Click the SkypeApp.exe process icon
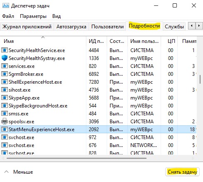This screenshot has height=182, width=203. [5, 97]
